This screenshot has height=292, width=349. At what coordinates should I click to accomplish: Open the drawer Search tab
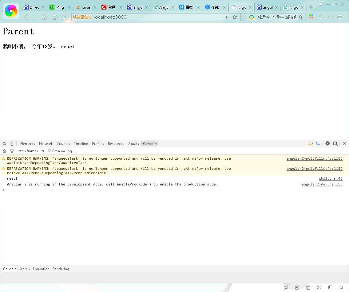pos(24,269)
